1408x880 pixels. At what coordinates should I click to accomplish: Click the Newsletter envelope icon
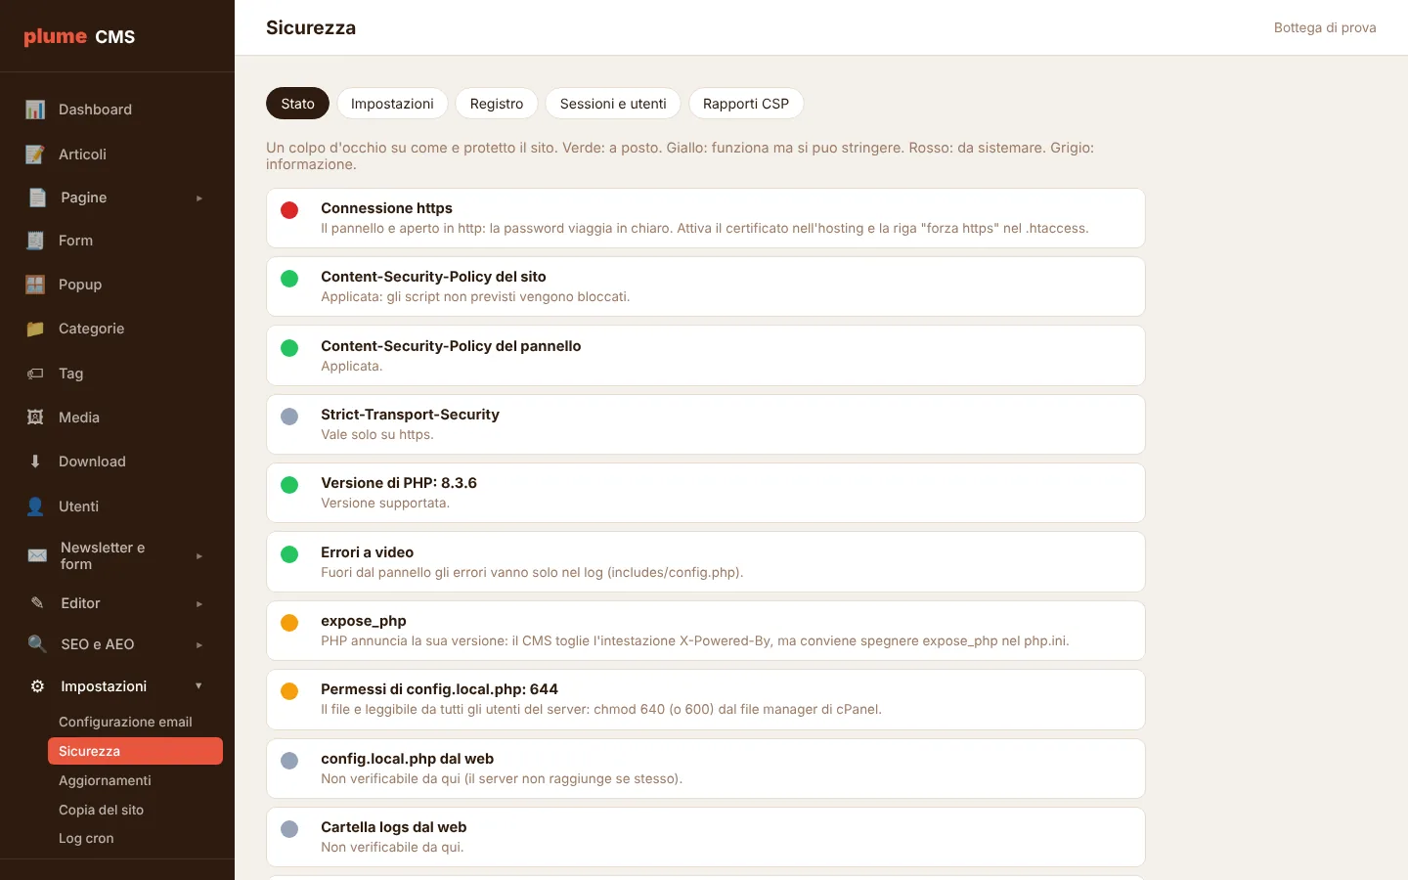(x=37, y=555)
